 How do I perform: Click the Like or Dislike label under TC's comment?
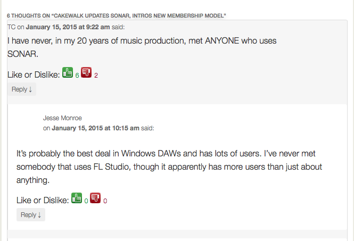coord(34,74)
